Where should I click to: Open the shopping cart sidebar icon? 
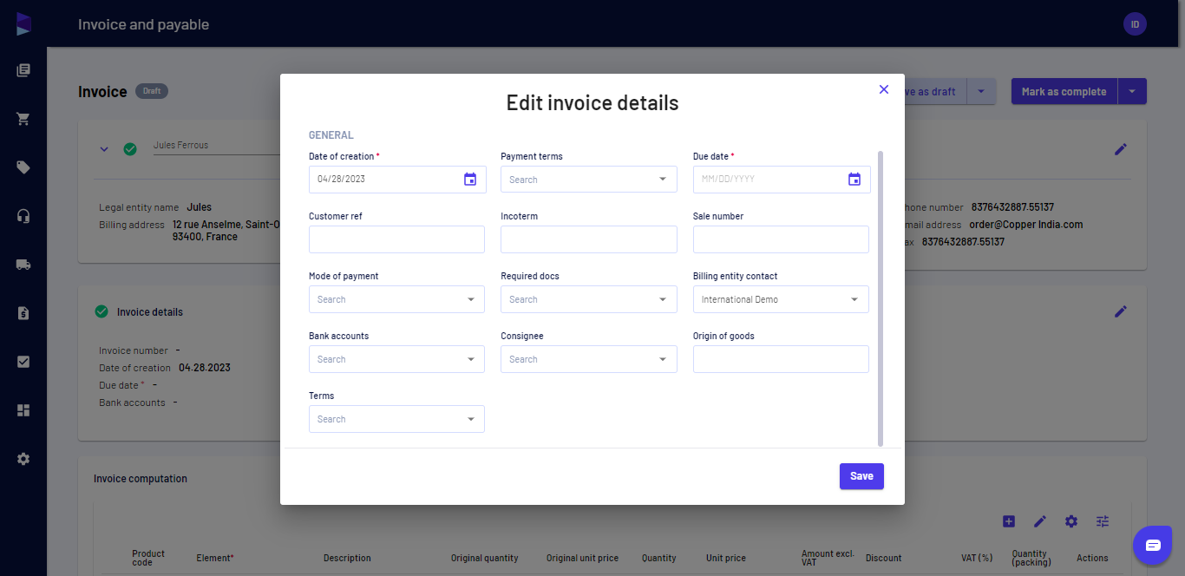[x=23, y=119]
